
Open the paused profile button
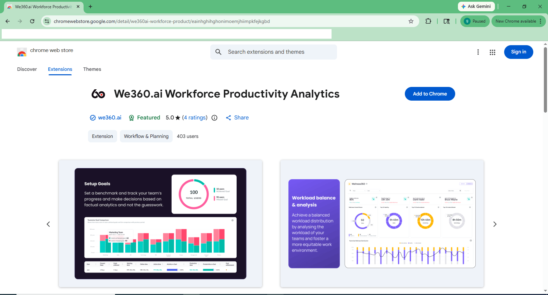point(475,21)
